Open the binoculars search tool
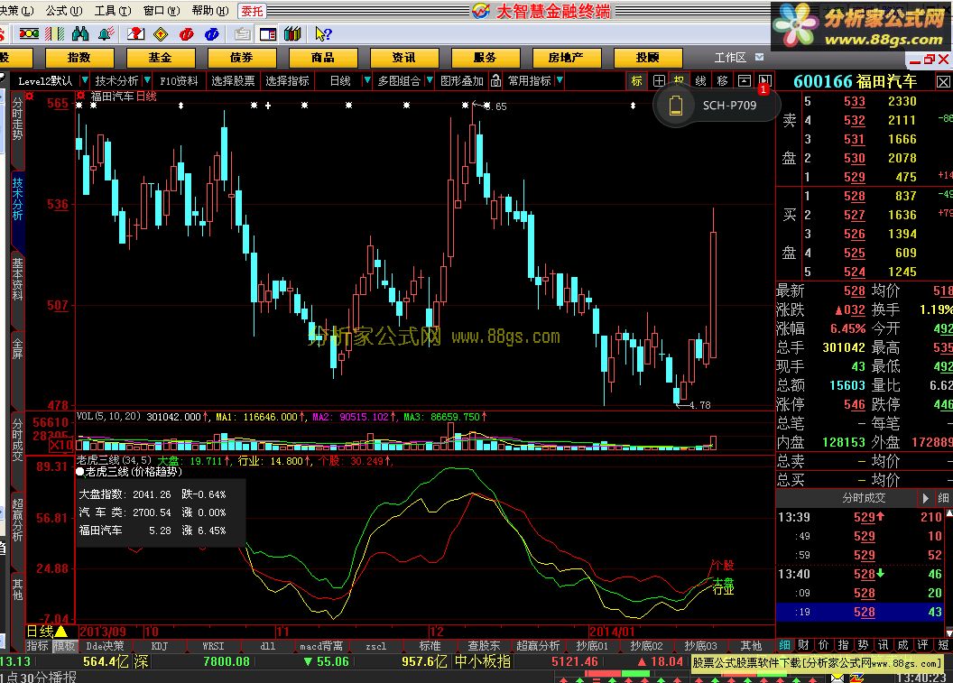953x683 pixels. pyautogui.click(x=80, y=34)
